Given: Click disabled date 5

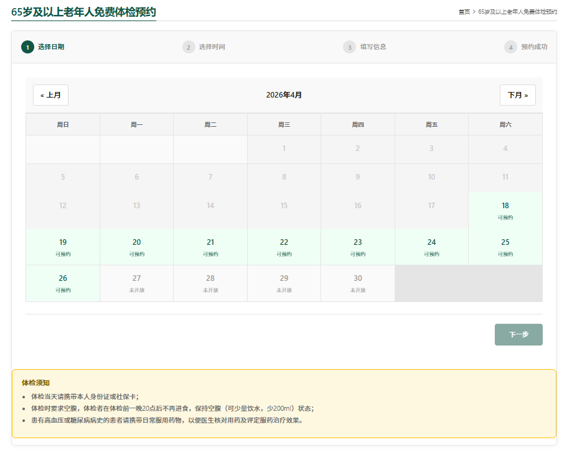Looking at the screenshot, I should tap(63, 178).
